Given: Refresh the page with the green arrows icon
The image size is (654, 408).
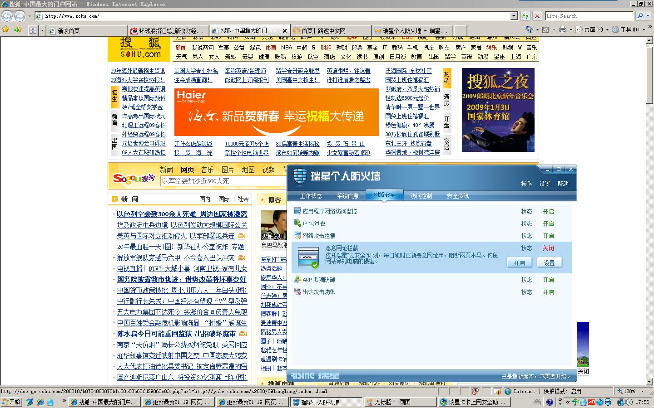Looking at the screenshot, I should pyautogui.click(x=525, y=16).
